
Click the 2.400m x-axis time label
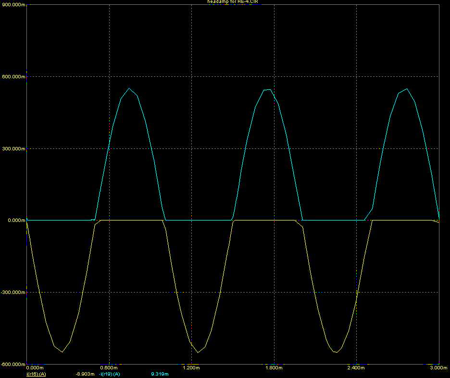click(x=356, y=368)
